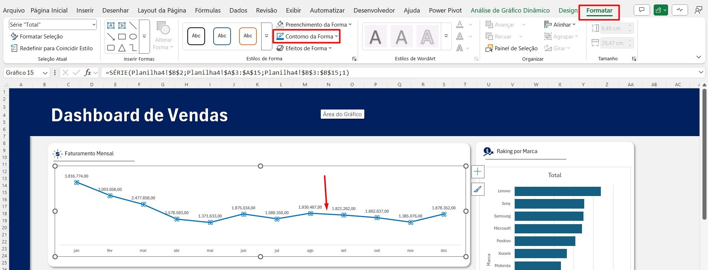Open the comments pane icon
This screenshot has height=270, width=708.
coord(641,10)
